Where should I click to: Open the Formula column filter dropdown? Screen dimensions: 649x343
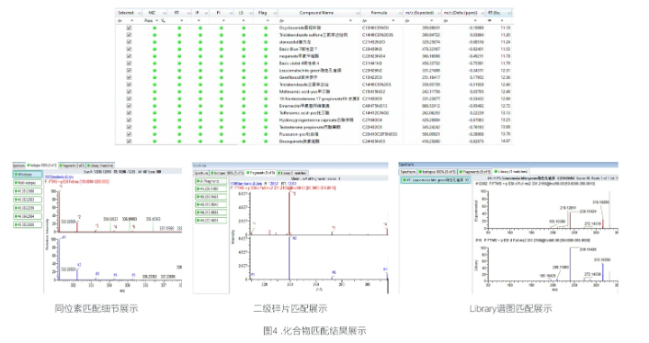point(393,21)
